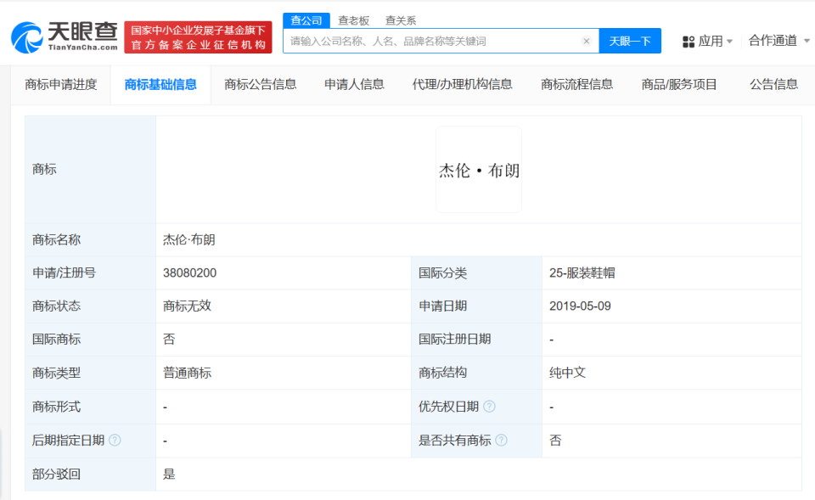Click the question mark icon beside 优先权日期
Image resolution: width=815 pixels, height=500 pixels.
point(489,407)
